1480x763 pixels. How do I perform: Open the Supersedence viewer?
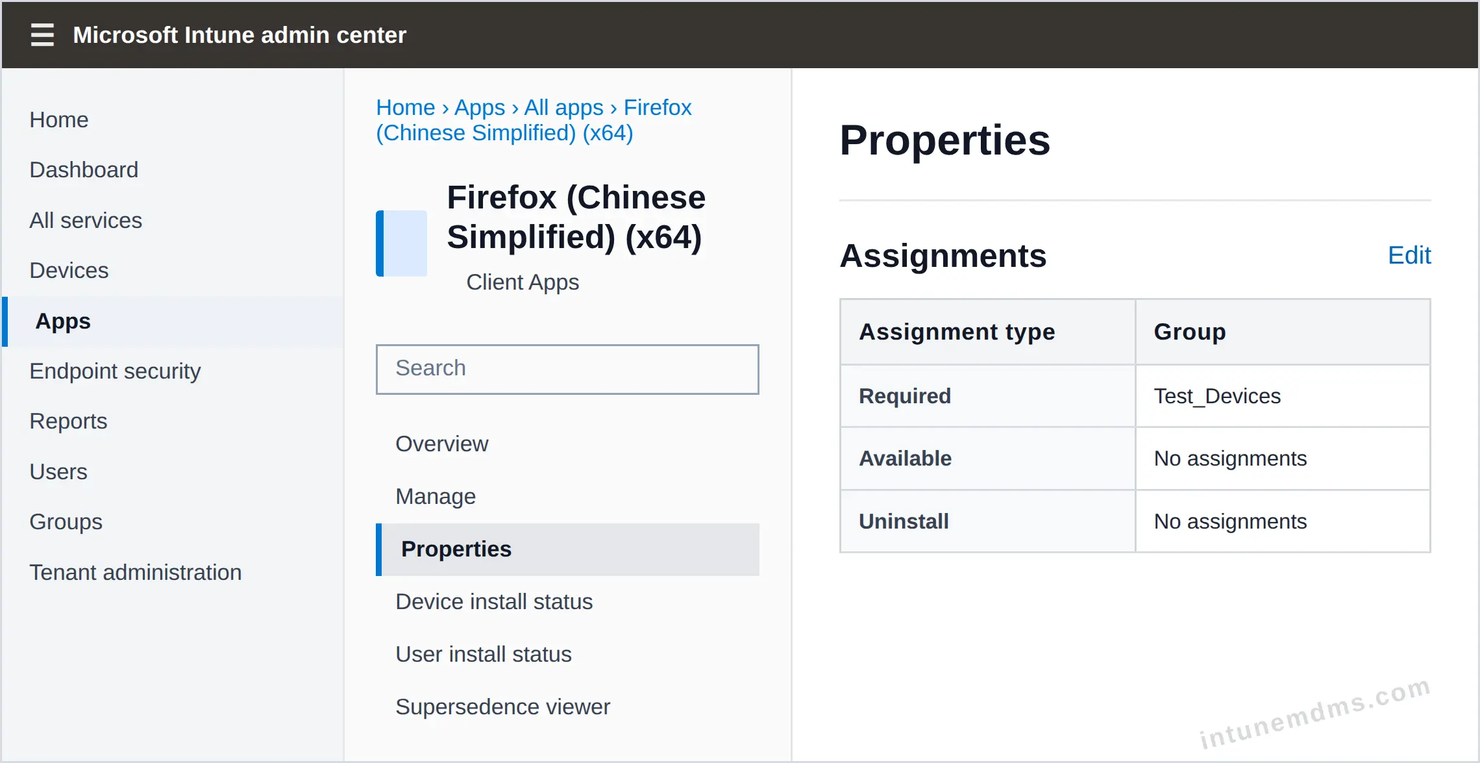point(502,707)
